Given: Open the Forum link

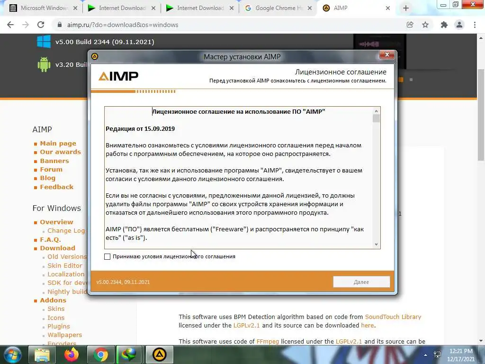Looking at the screenshot, I should (x=51, y=169).
